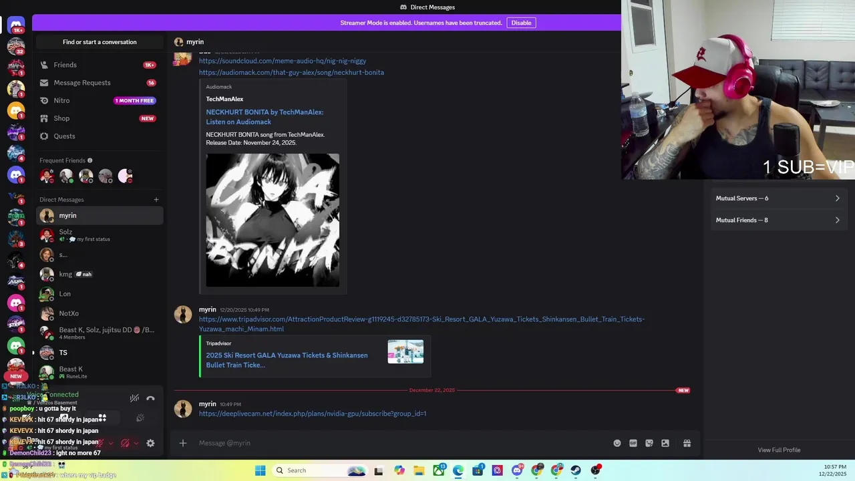855x481 pixels.
Task: Open the Beast K, Solz, jujitsu group DM
Action: tap(100, 333)
